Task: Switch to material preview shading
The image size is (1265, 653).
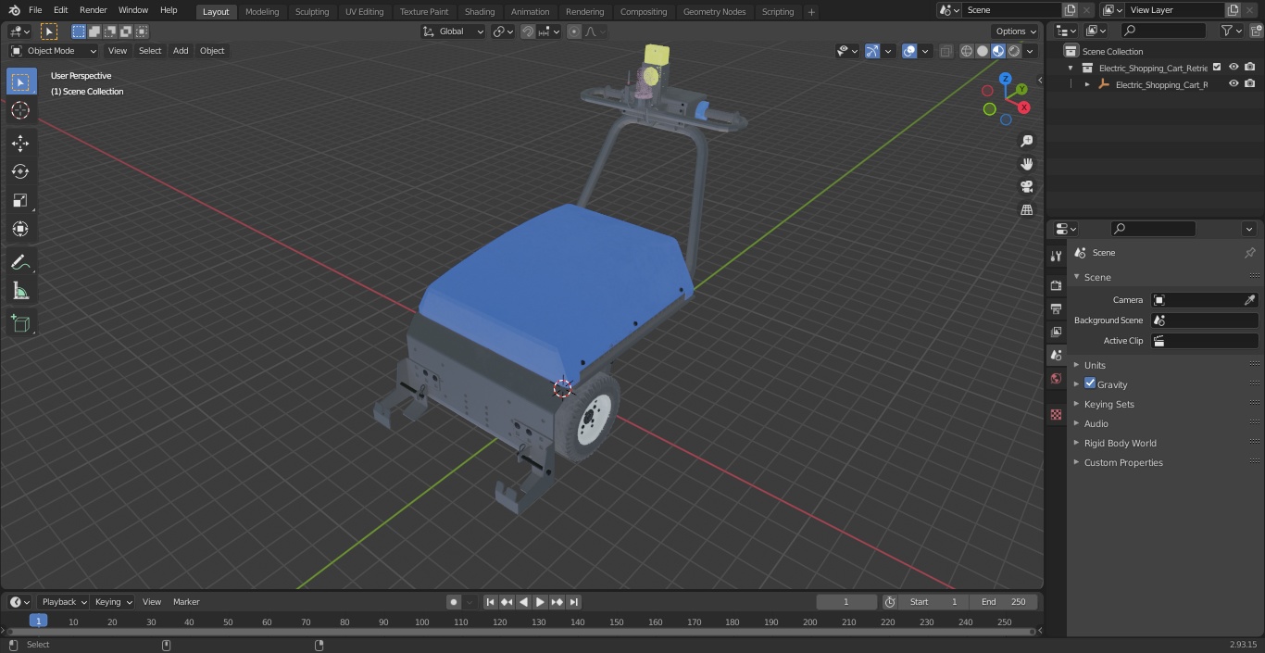Action: point(998,51)
